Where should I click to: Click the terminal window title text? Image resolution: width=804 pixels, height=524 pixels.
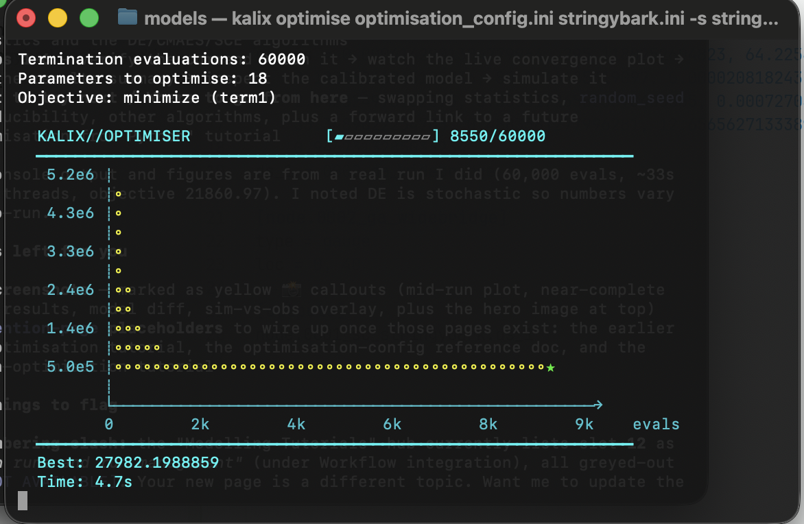click(461, 19)
